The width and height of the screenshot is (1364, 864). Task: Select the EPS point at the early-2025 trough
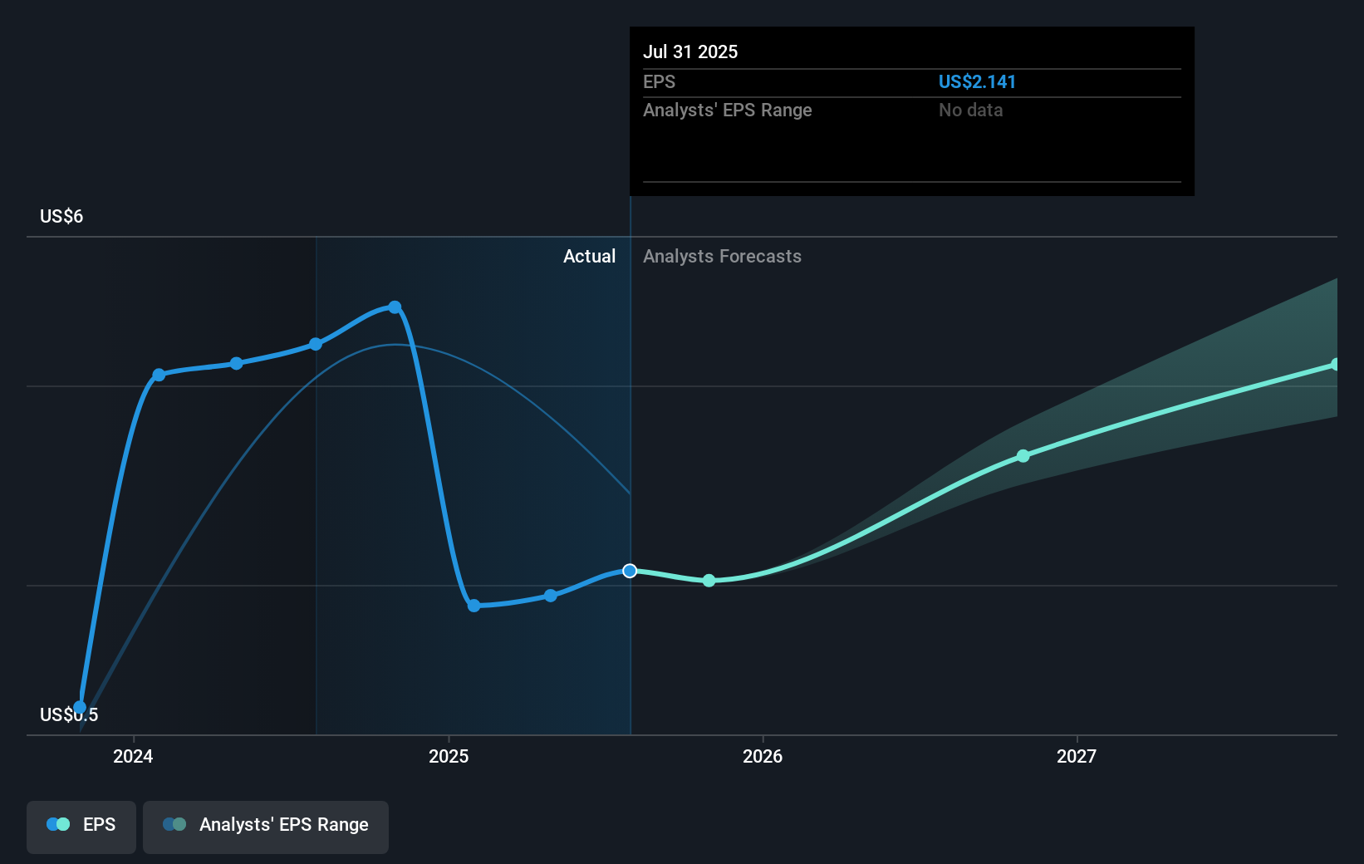[x=473, y=606]
